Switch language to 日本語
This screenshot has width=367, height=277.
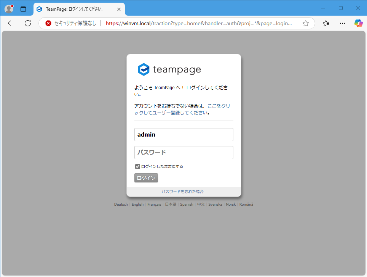(171, 204)
